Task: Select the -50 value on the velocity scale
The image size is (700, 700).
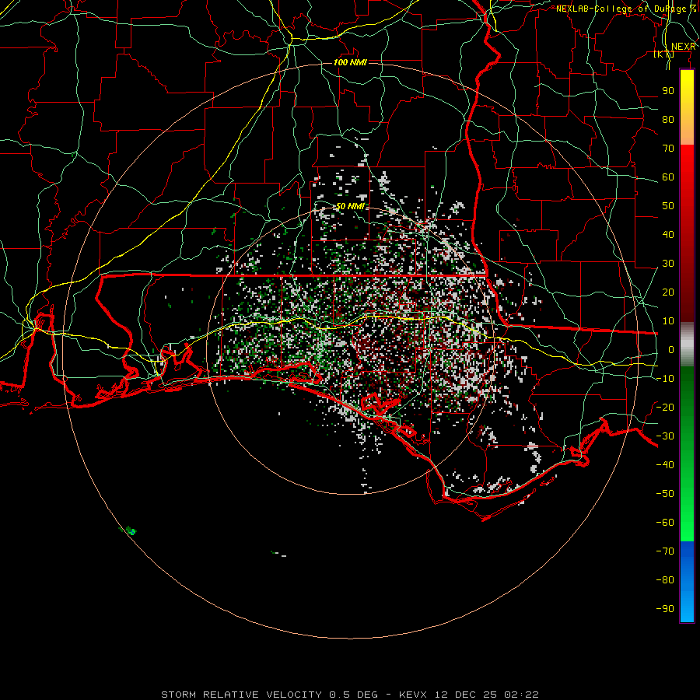Action: [x=665, y=494]
